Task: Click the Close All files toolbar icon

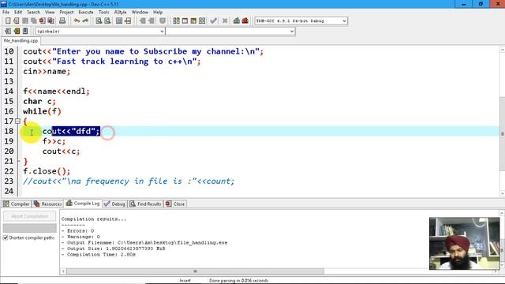Action: point(50,21)
